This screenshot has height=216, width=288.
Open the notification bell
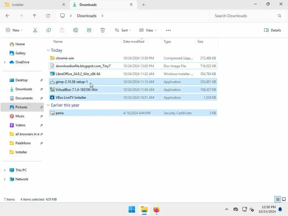pos(280,209)
